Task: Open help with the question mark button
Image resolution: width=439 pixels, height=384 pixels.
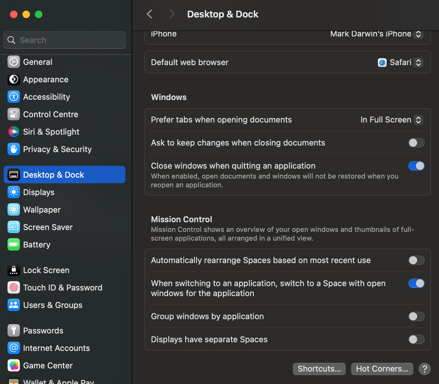Action: point(425,369)
